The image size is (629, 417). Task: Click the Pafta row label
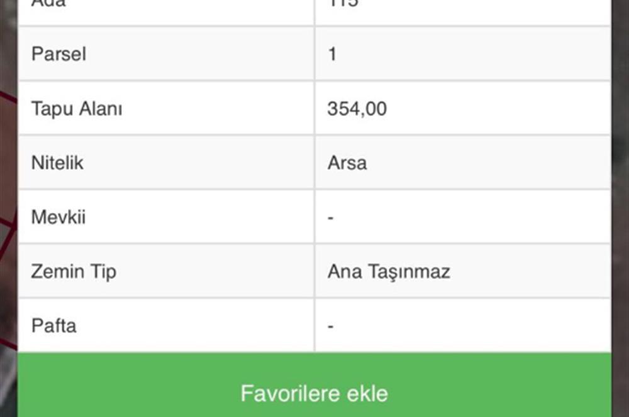point(53,326)
